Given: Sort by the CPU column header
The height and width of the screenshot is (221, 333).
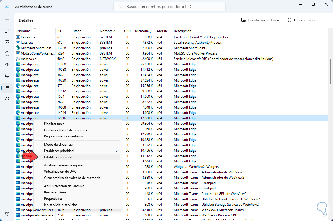Looking at the screenshot, I should click(x=127, y=31).
